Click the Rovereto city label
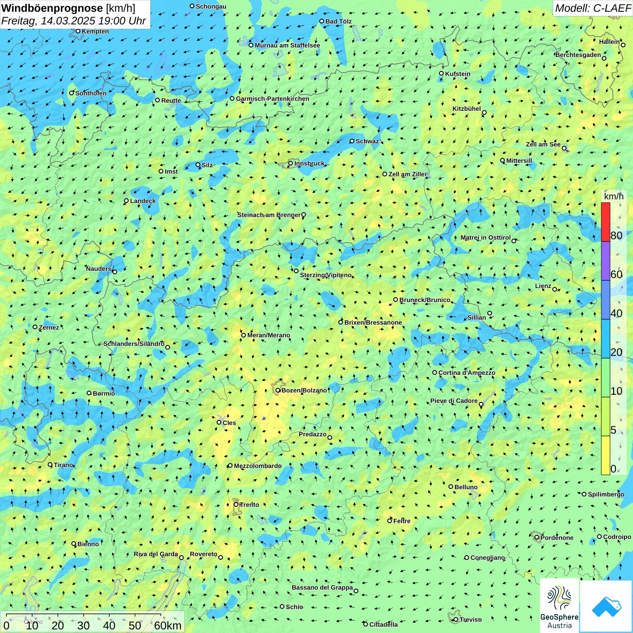This screenshot has height=633, width=633. [203, 554]
